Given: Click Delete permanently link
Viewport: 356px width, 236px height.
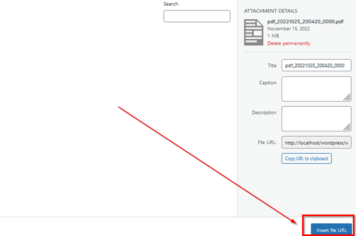Looking at the screenshot, I should pyautogui.click(x=289, y=43).
